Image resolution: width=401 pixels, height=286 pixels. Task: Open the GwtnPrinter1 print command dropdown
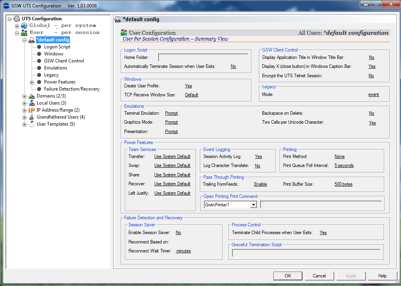click(253, 205)
